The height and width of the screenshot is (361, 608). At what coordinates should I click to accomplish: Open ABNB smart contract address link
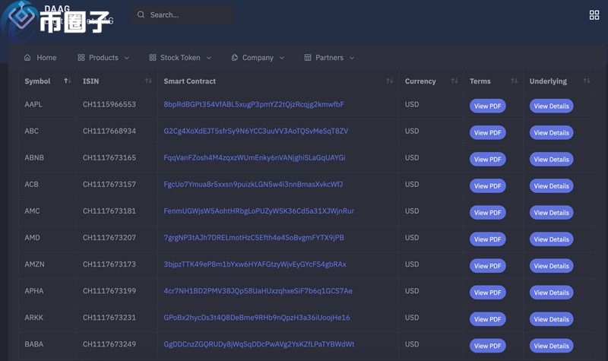point(255,158)
